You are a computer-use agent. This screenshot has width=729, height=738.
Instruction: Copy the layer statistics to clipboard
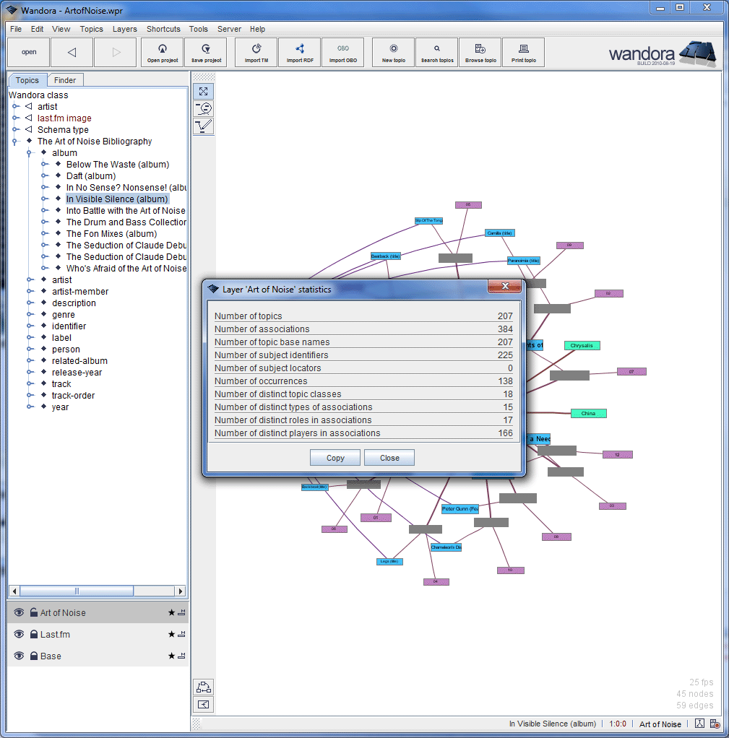[x=335, y=457]
